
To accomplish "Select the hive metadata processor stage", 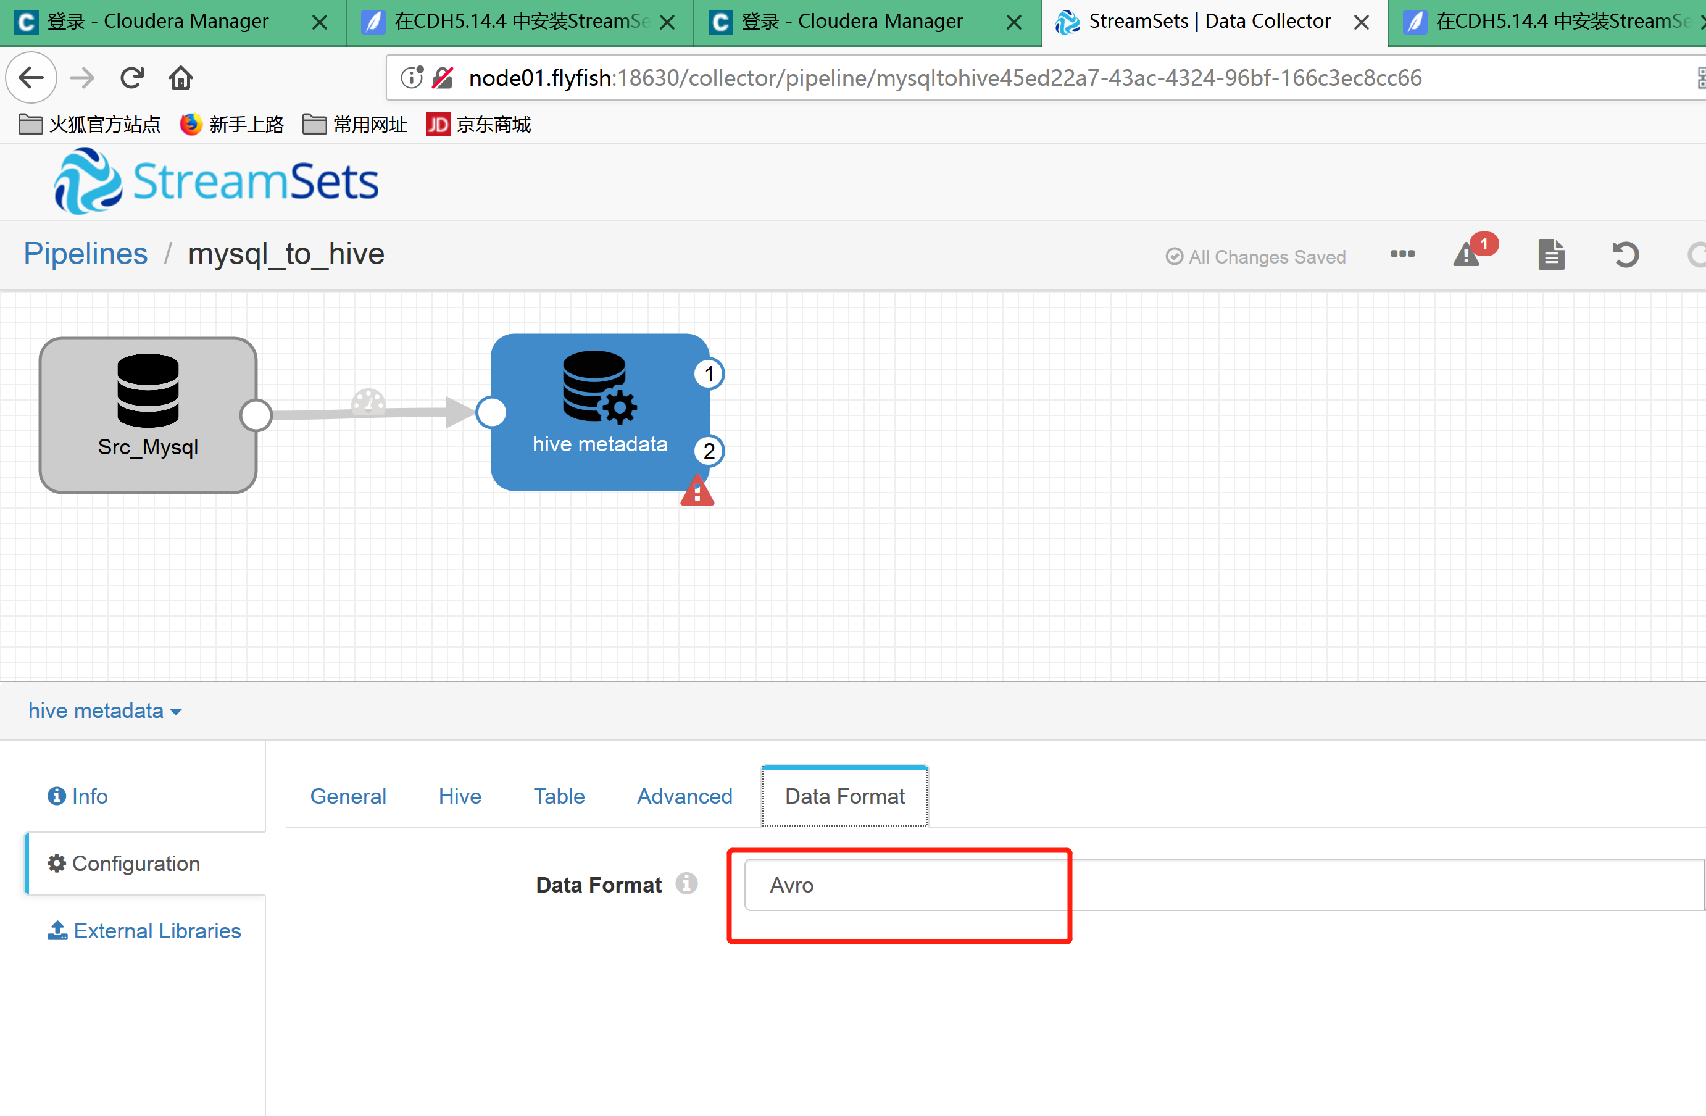I will tap(599, 412).
